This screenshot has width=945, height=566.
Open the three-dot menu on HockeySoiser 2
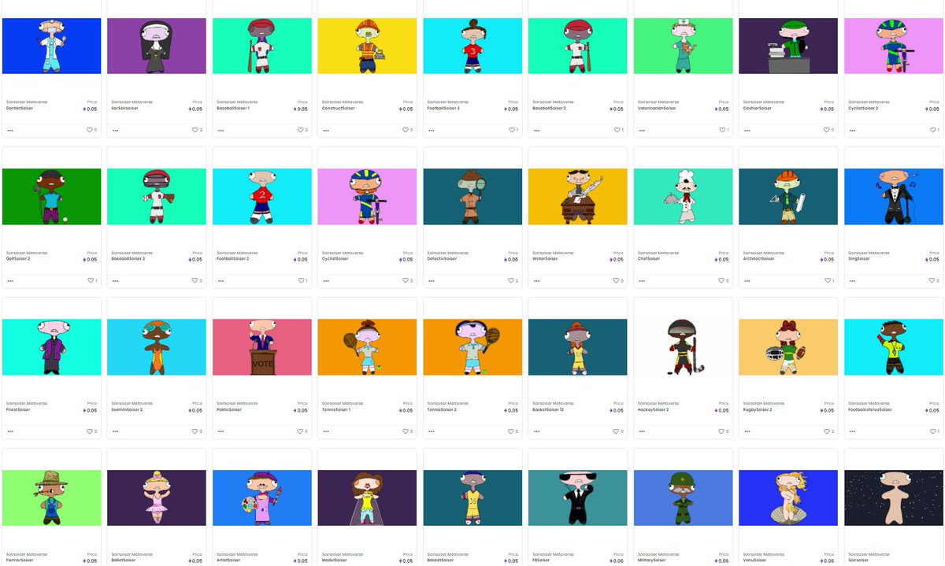(x=642, y=431)
